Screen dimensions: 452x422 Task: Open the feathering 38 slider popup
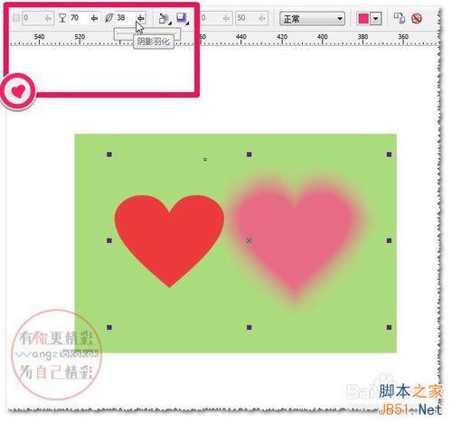coord(140,18)
